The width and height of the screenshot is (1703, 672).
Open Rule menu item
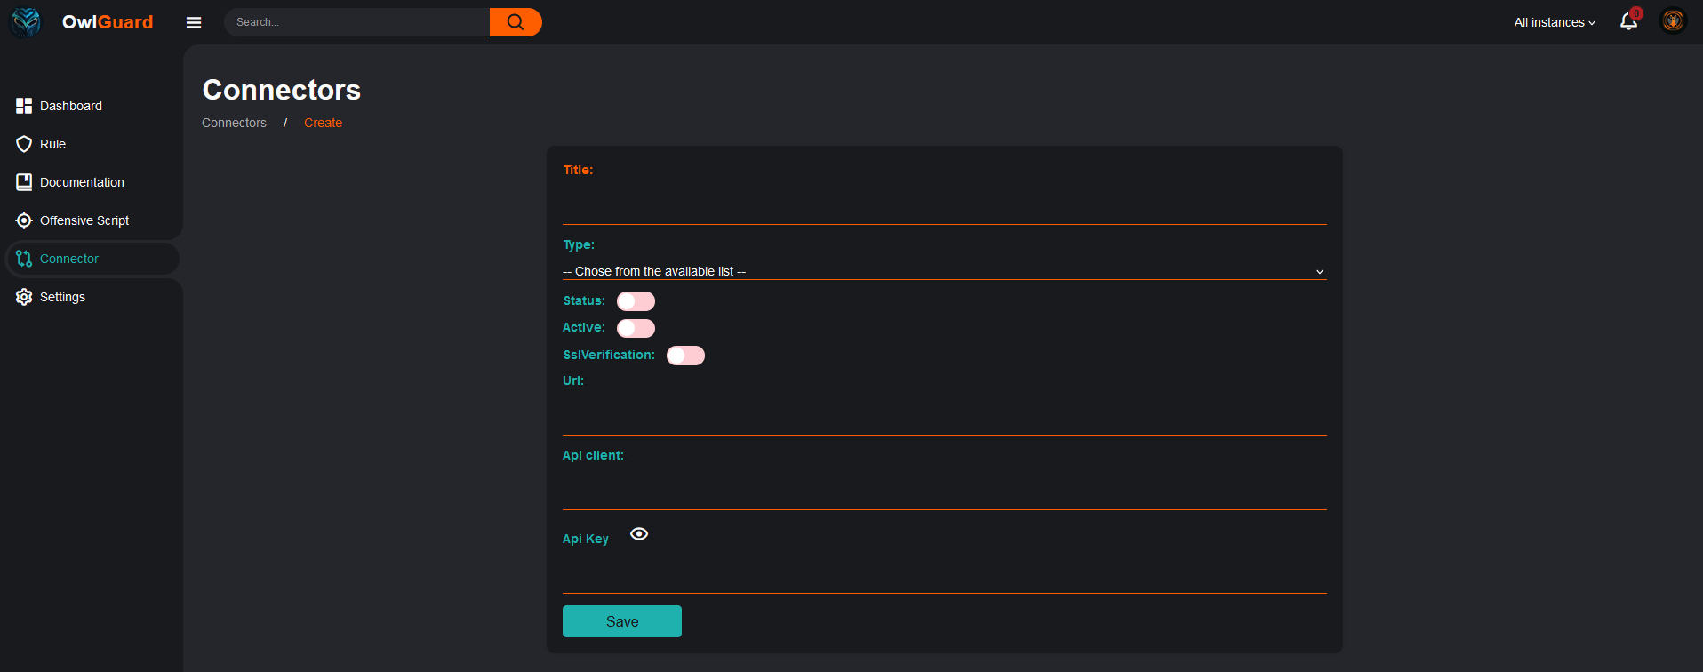click(x=52, y=144)
